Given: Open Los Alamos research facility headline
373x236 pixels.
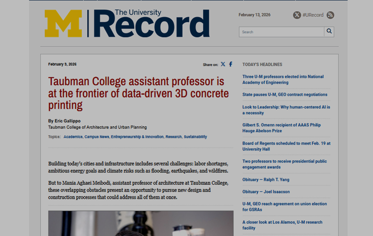Looking at the screenshot, I should pos(282,225).
